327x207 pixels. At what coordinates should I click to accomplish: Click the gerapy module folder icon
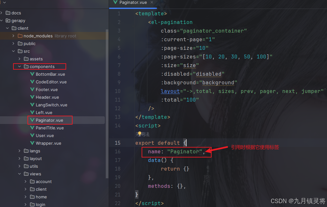pos(8,20)
